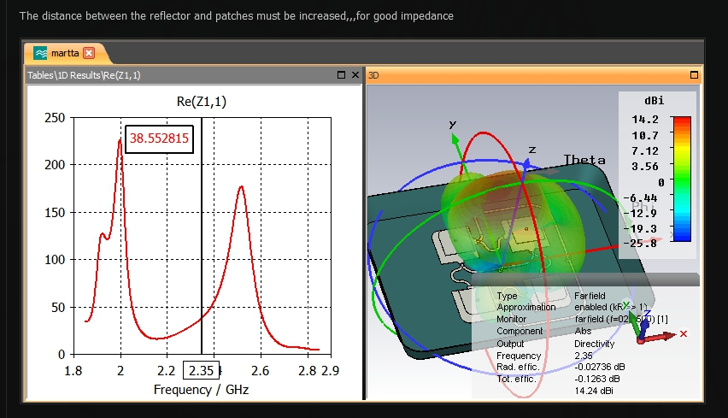Click the Tot. effic. -0.1263 dB value
The image size is (728, 418).
tap(597, 379)
